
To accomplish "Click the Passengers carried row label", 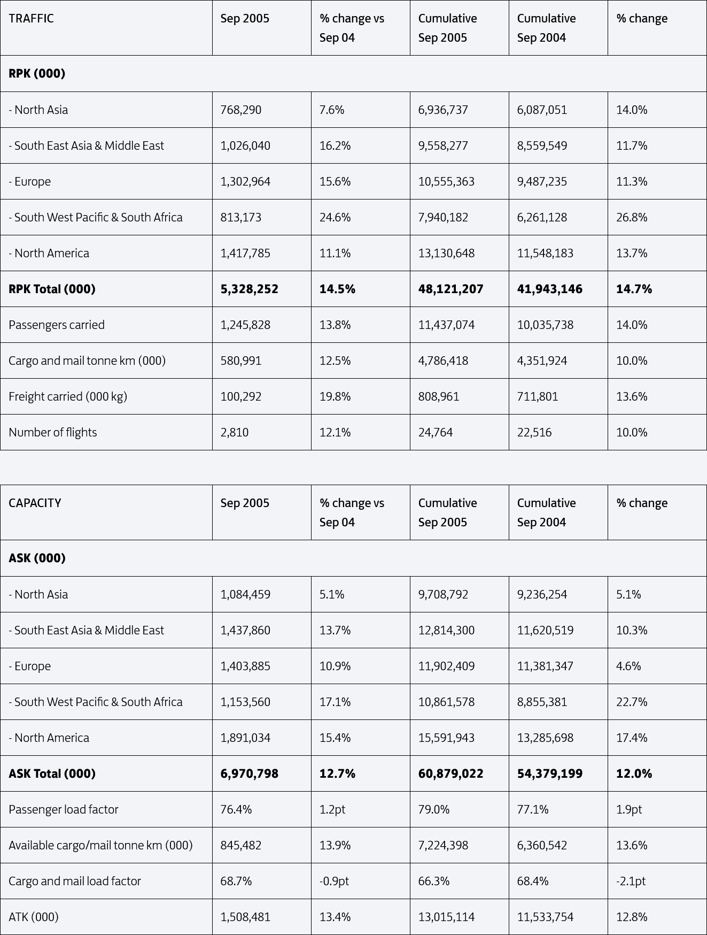I will point(57,325).
